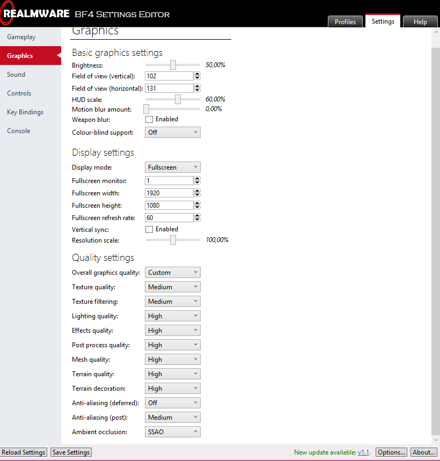
Task: Open the Display mode dropdown
Action: coord(173,167)
